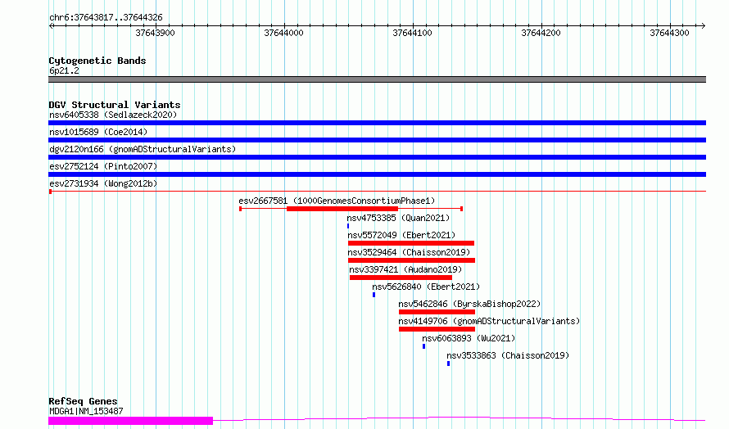Click the 37644100 ruler position
729x429 pixels.
[412, 33]
